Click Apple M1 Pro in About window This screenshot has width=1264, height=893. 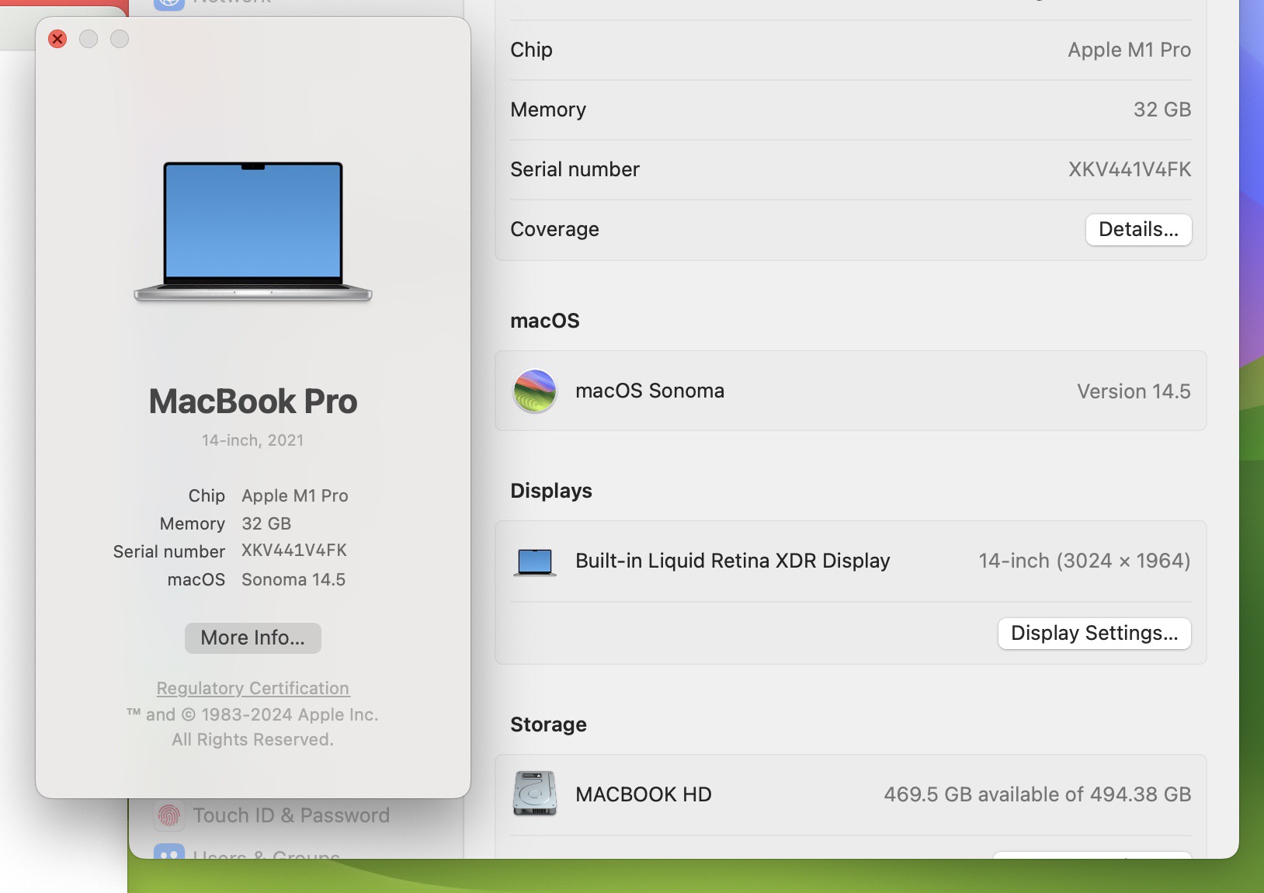(295, 495)
